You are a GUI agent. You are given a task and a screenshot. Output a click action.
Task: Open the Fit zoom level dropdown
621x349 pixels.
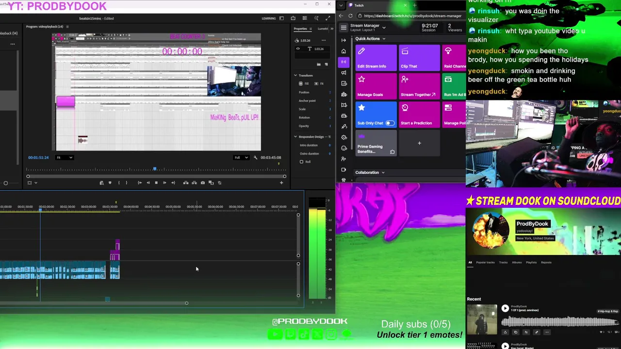pyautogui.click(x=64, y=158)
